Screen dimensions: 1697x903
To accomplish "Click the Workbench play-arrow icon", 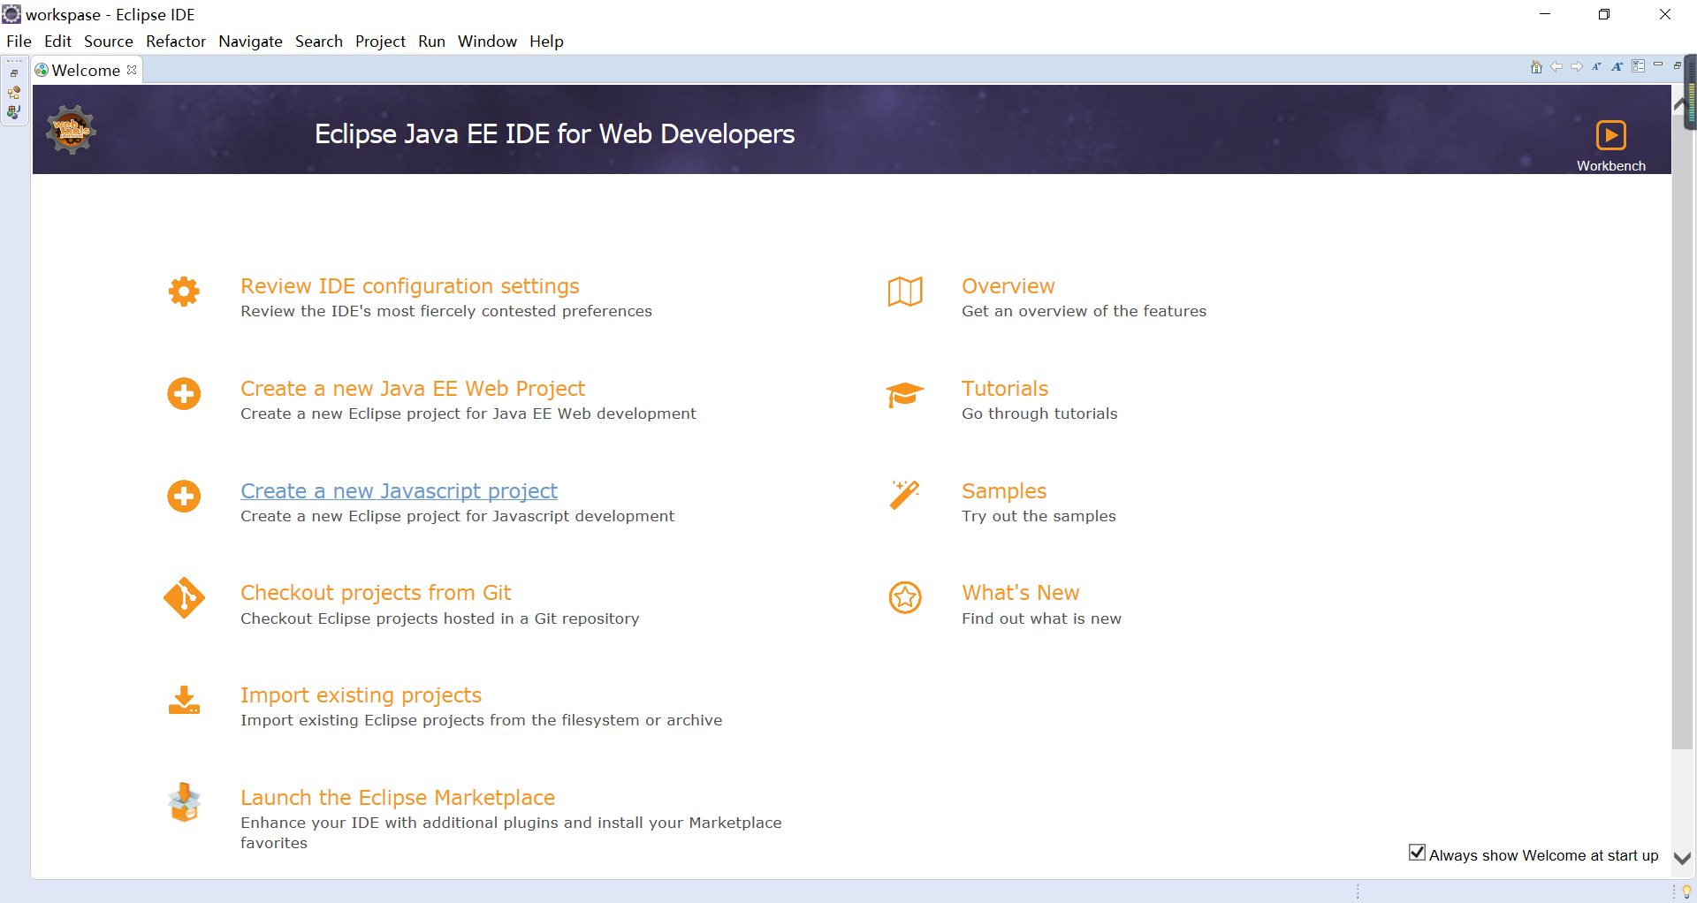I will (1611, 135).
